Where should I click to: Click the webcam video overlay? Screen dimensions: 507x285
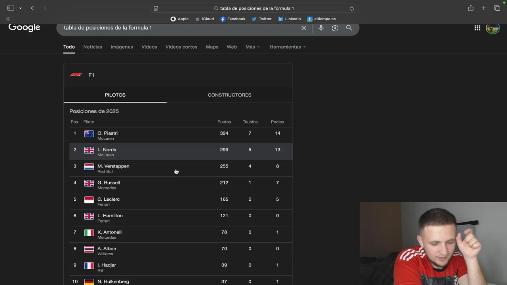coord(433,243)
